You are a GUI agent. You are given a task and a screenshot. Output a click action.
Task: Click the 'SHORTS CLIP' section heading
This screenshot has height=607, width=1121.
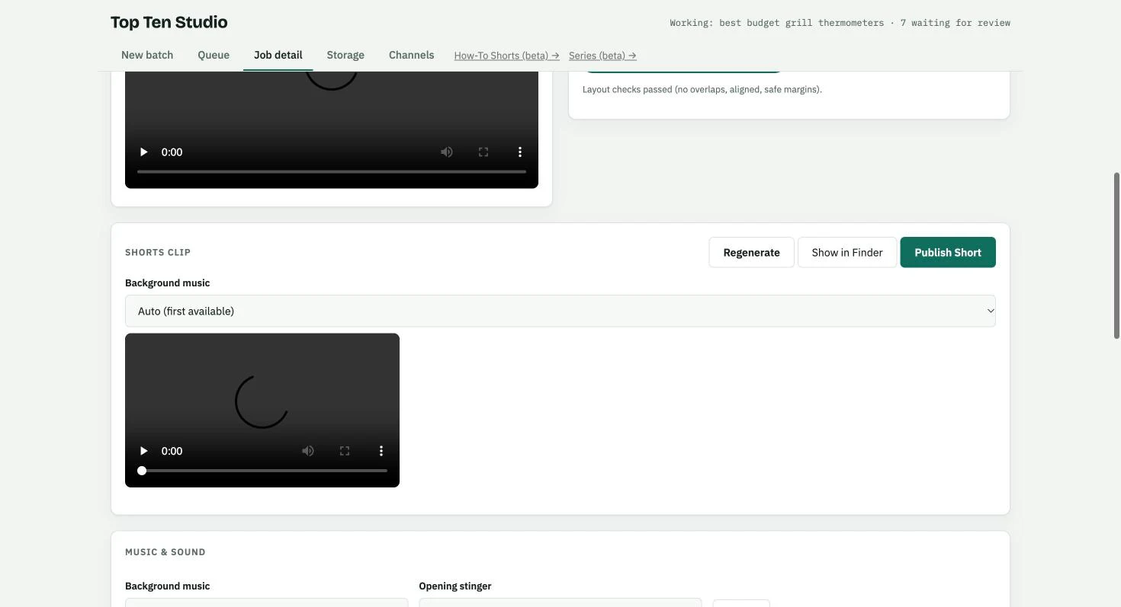pos(158,252)
